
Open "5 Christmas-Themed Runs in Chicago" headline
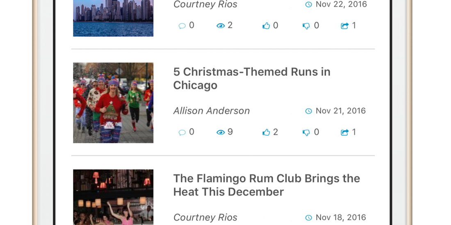[x=252, y=78]
